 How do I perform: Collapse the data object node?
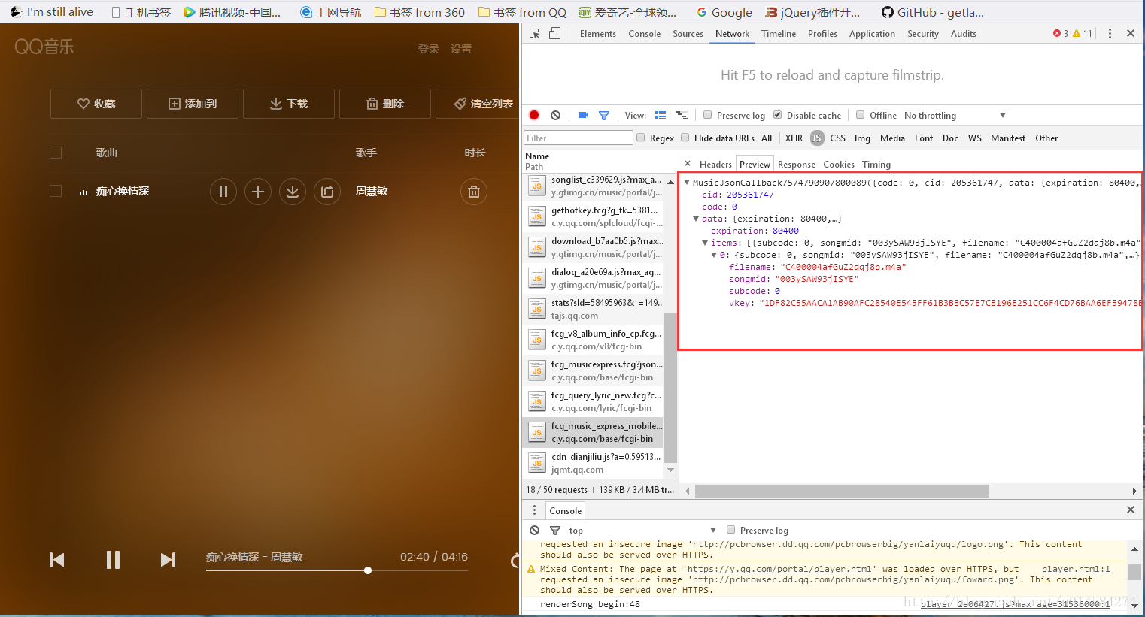[x=696, y=219]
